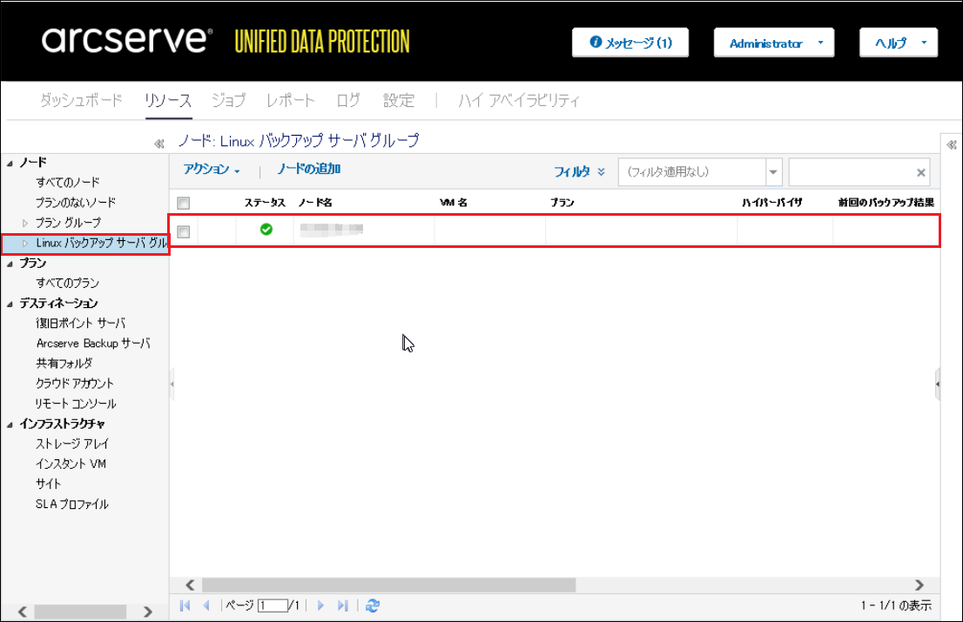Sort by ステータス column header
This screenshot has height=622, width=963.
(x=265, y=203)
